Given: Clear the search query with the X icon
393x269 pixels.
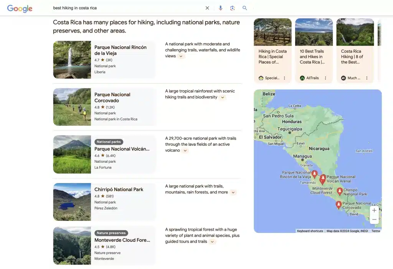Looking at the screenshot, I should tap(207, 8).
